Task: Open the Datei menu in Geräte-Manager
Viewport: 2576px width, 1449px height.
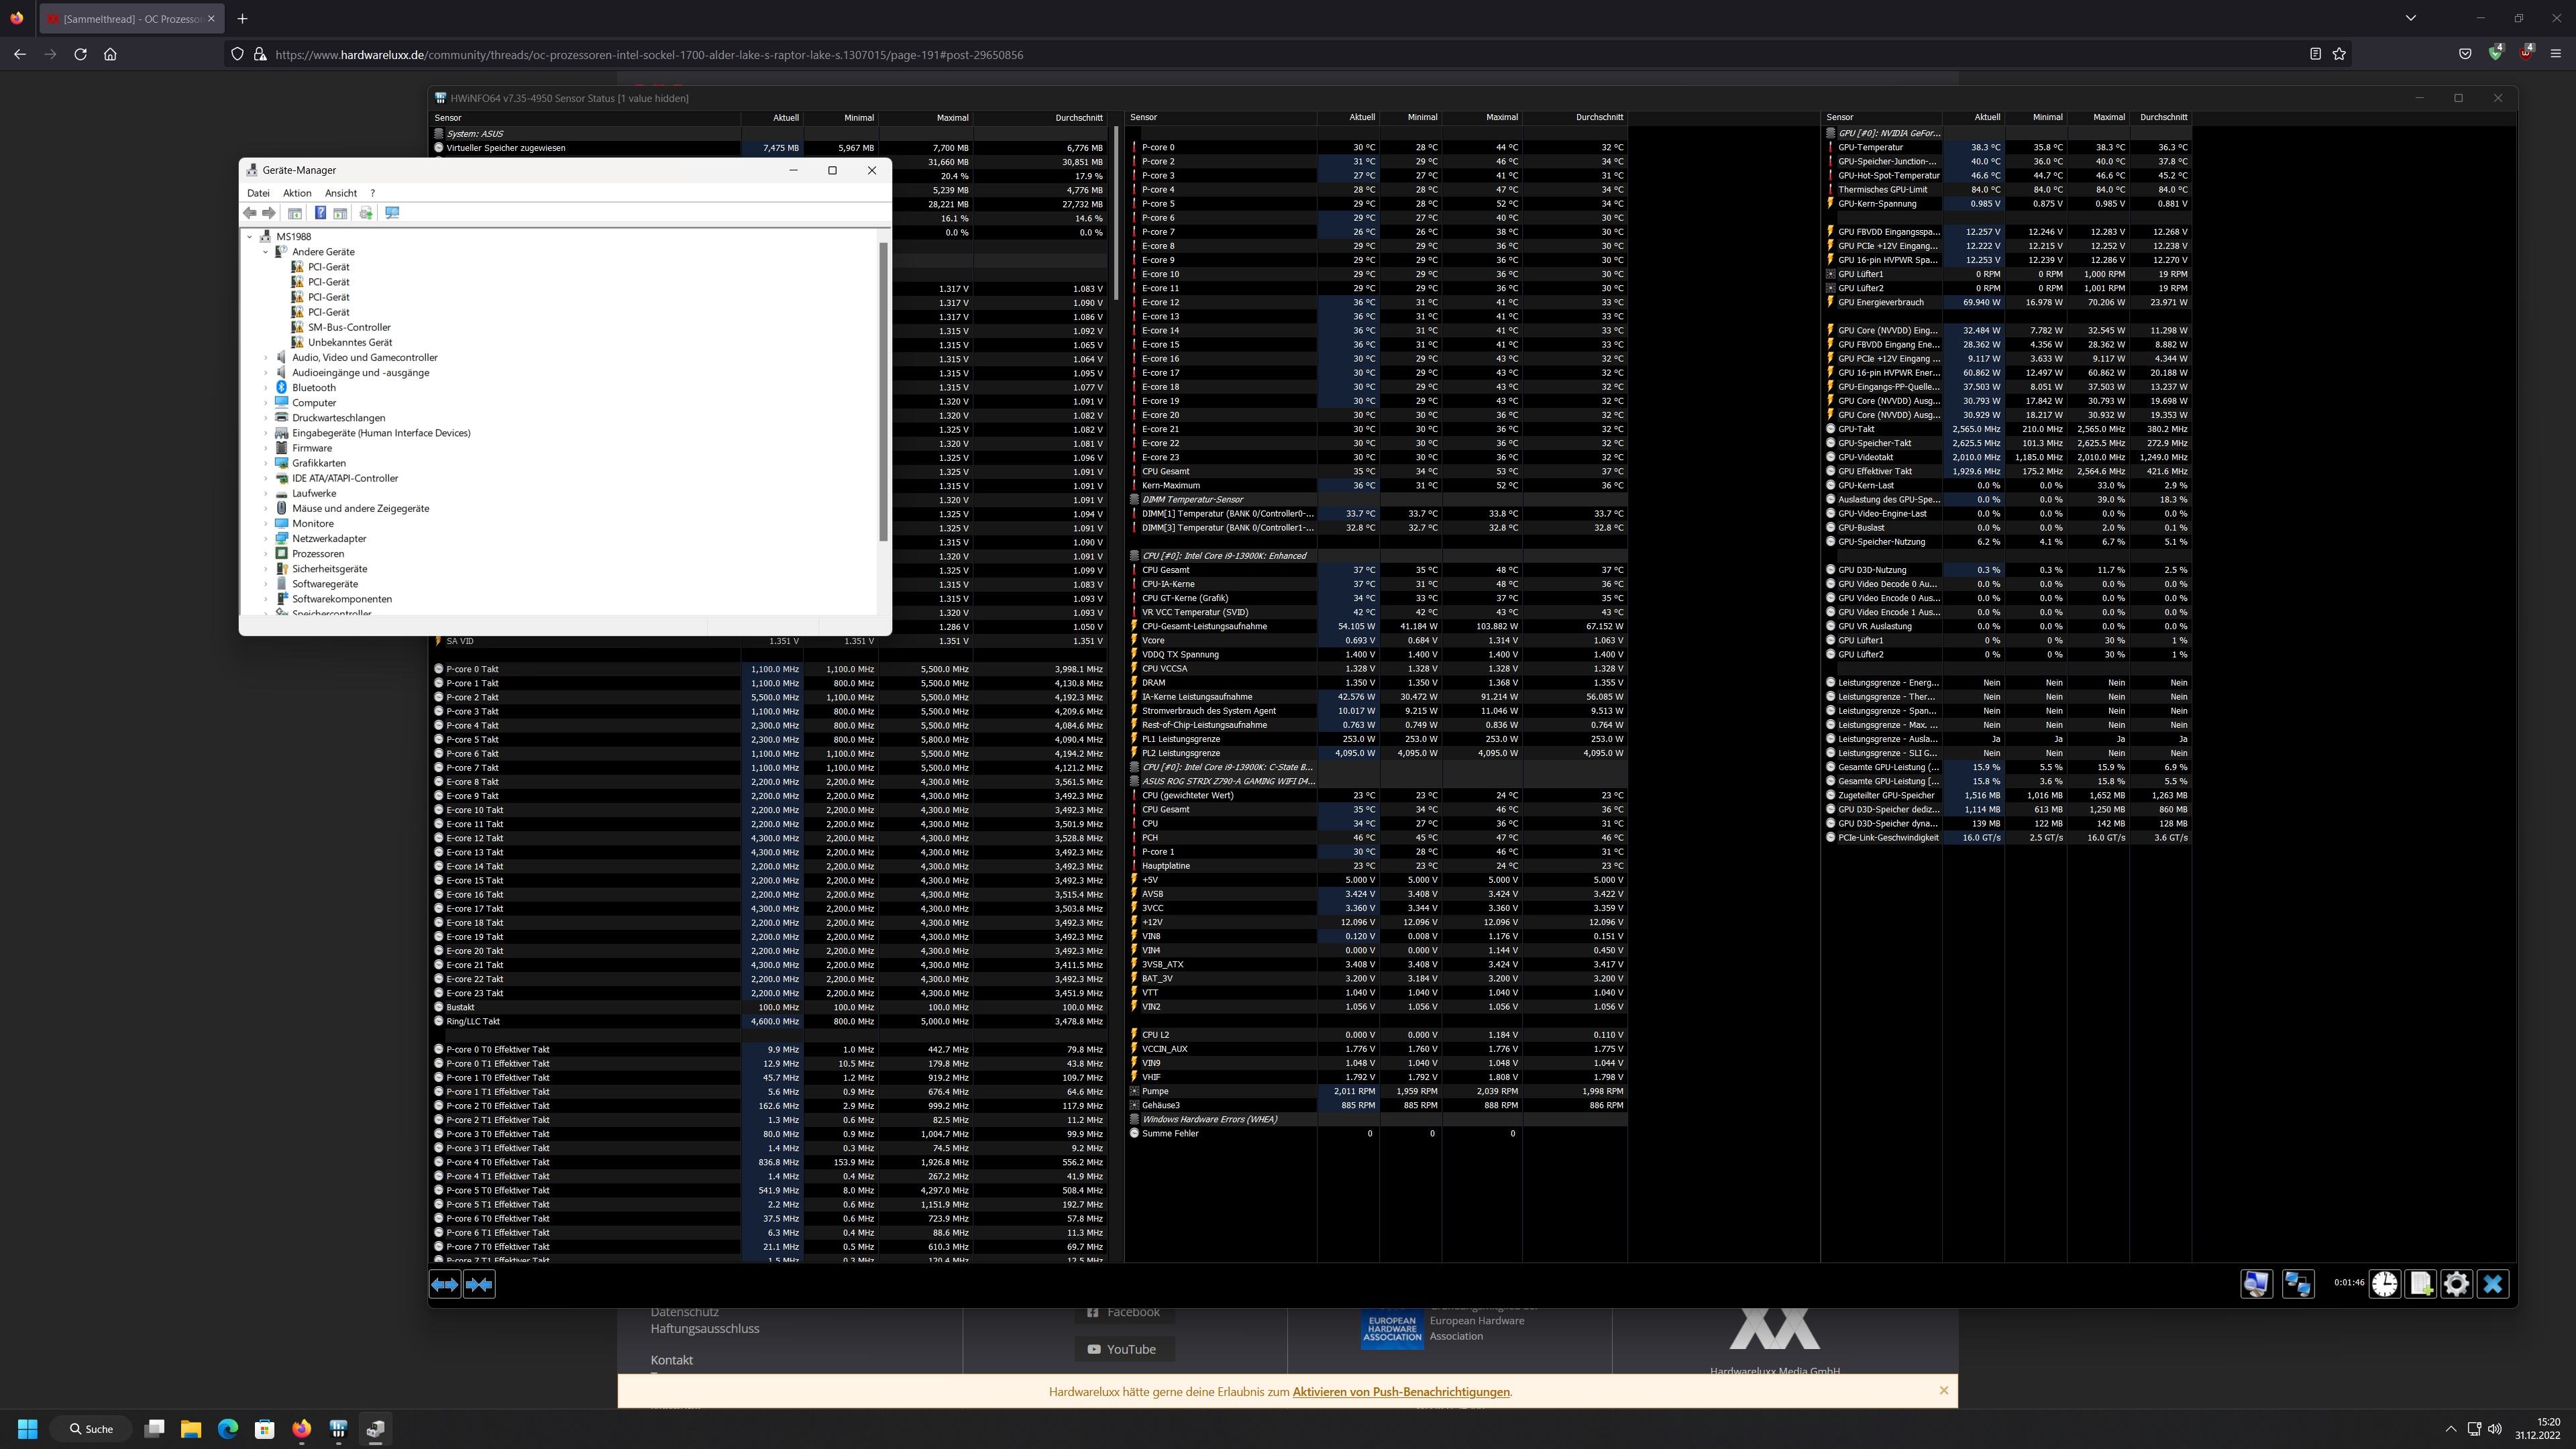Action: click(x=258, y=193)
